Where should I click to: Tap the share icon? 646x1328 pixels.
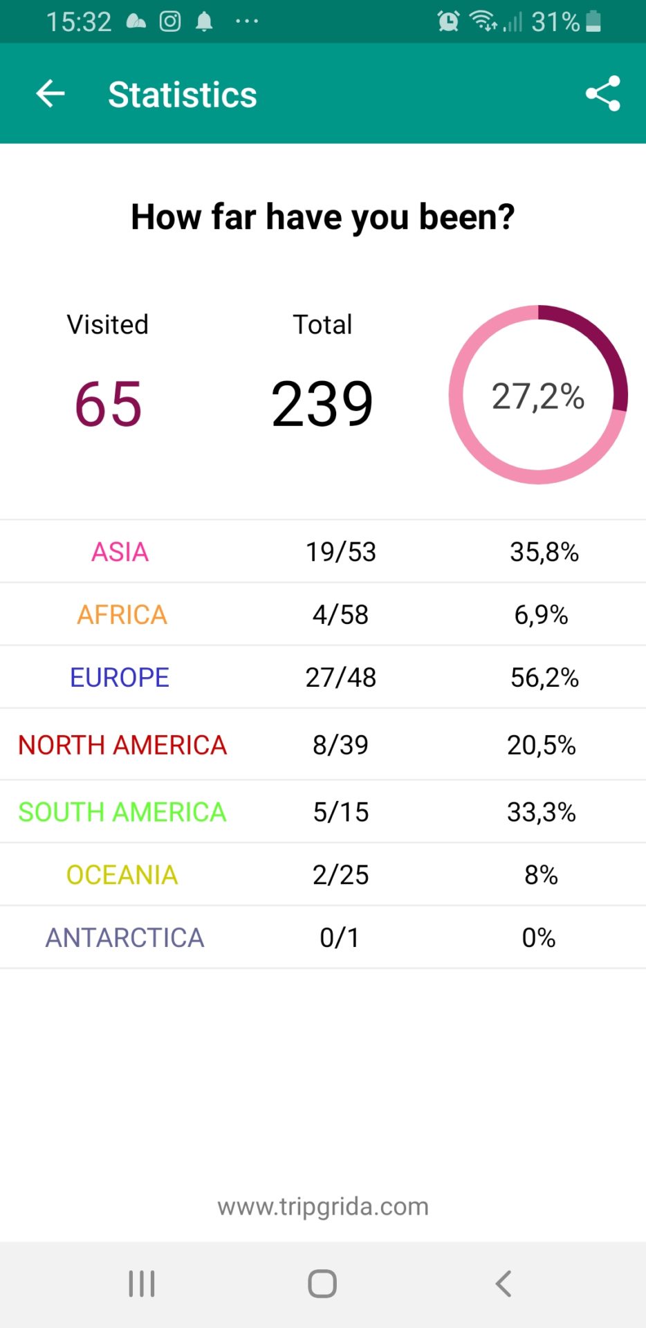[x=602, y=93]
